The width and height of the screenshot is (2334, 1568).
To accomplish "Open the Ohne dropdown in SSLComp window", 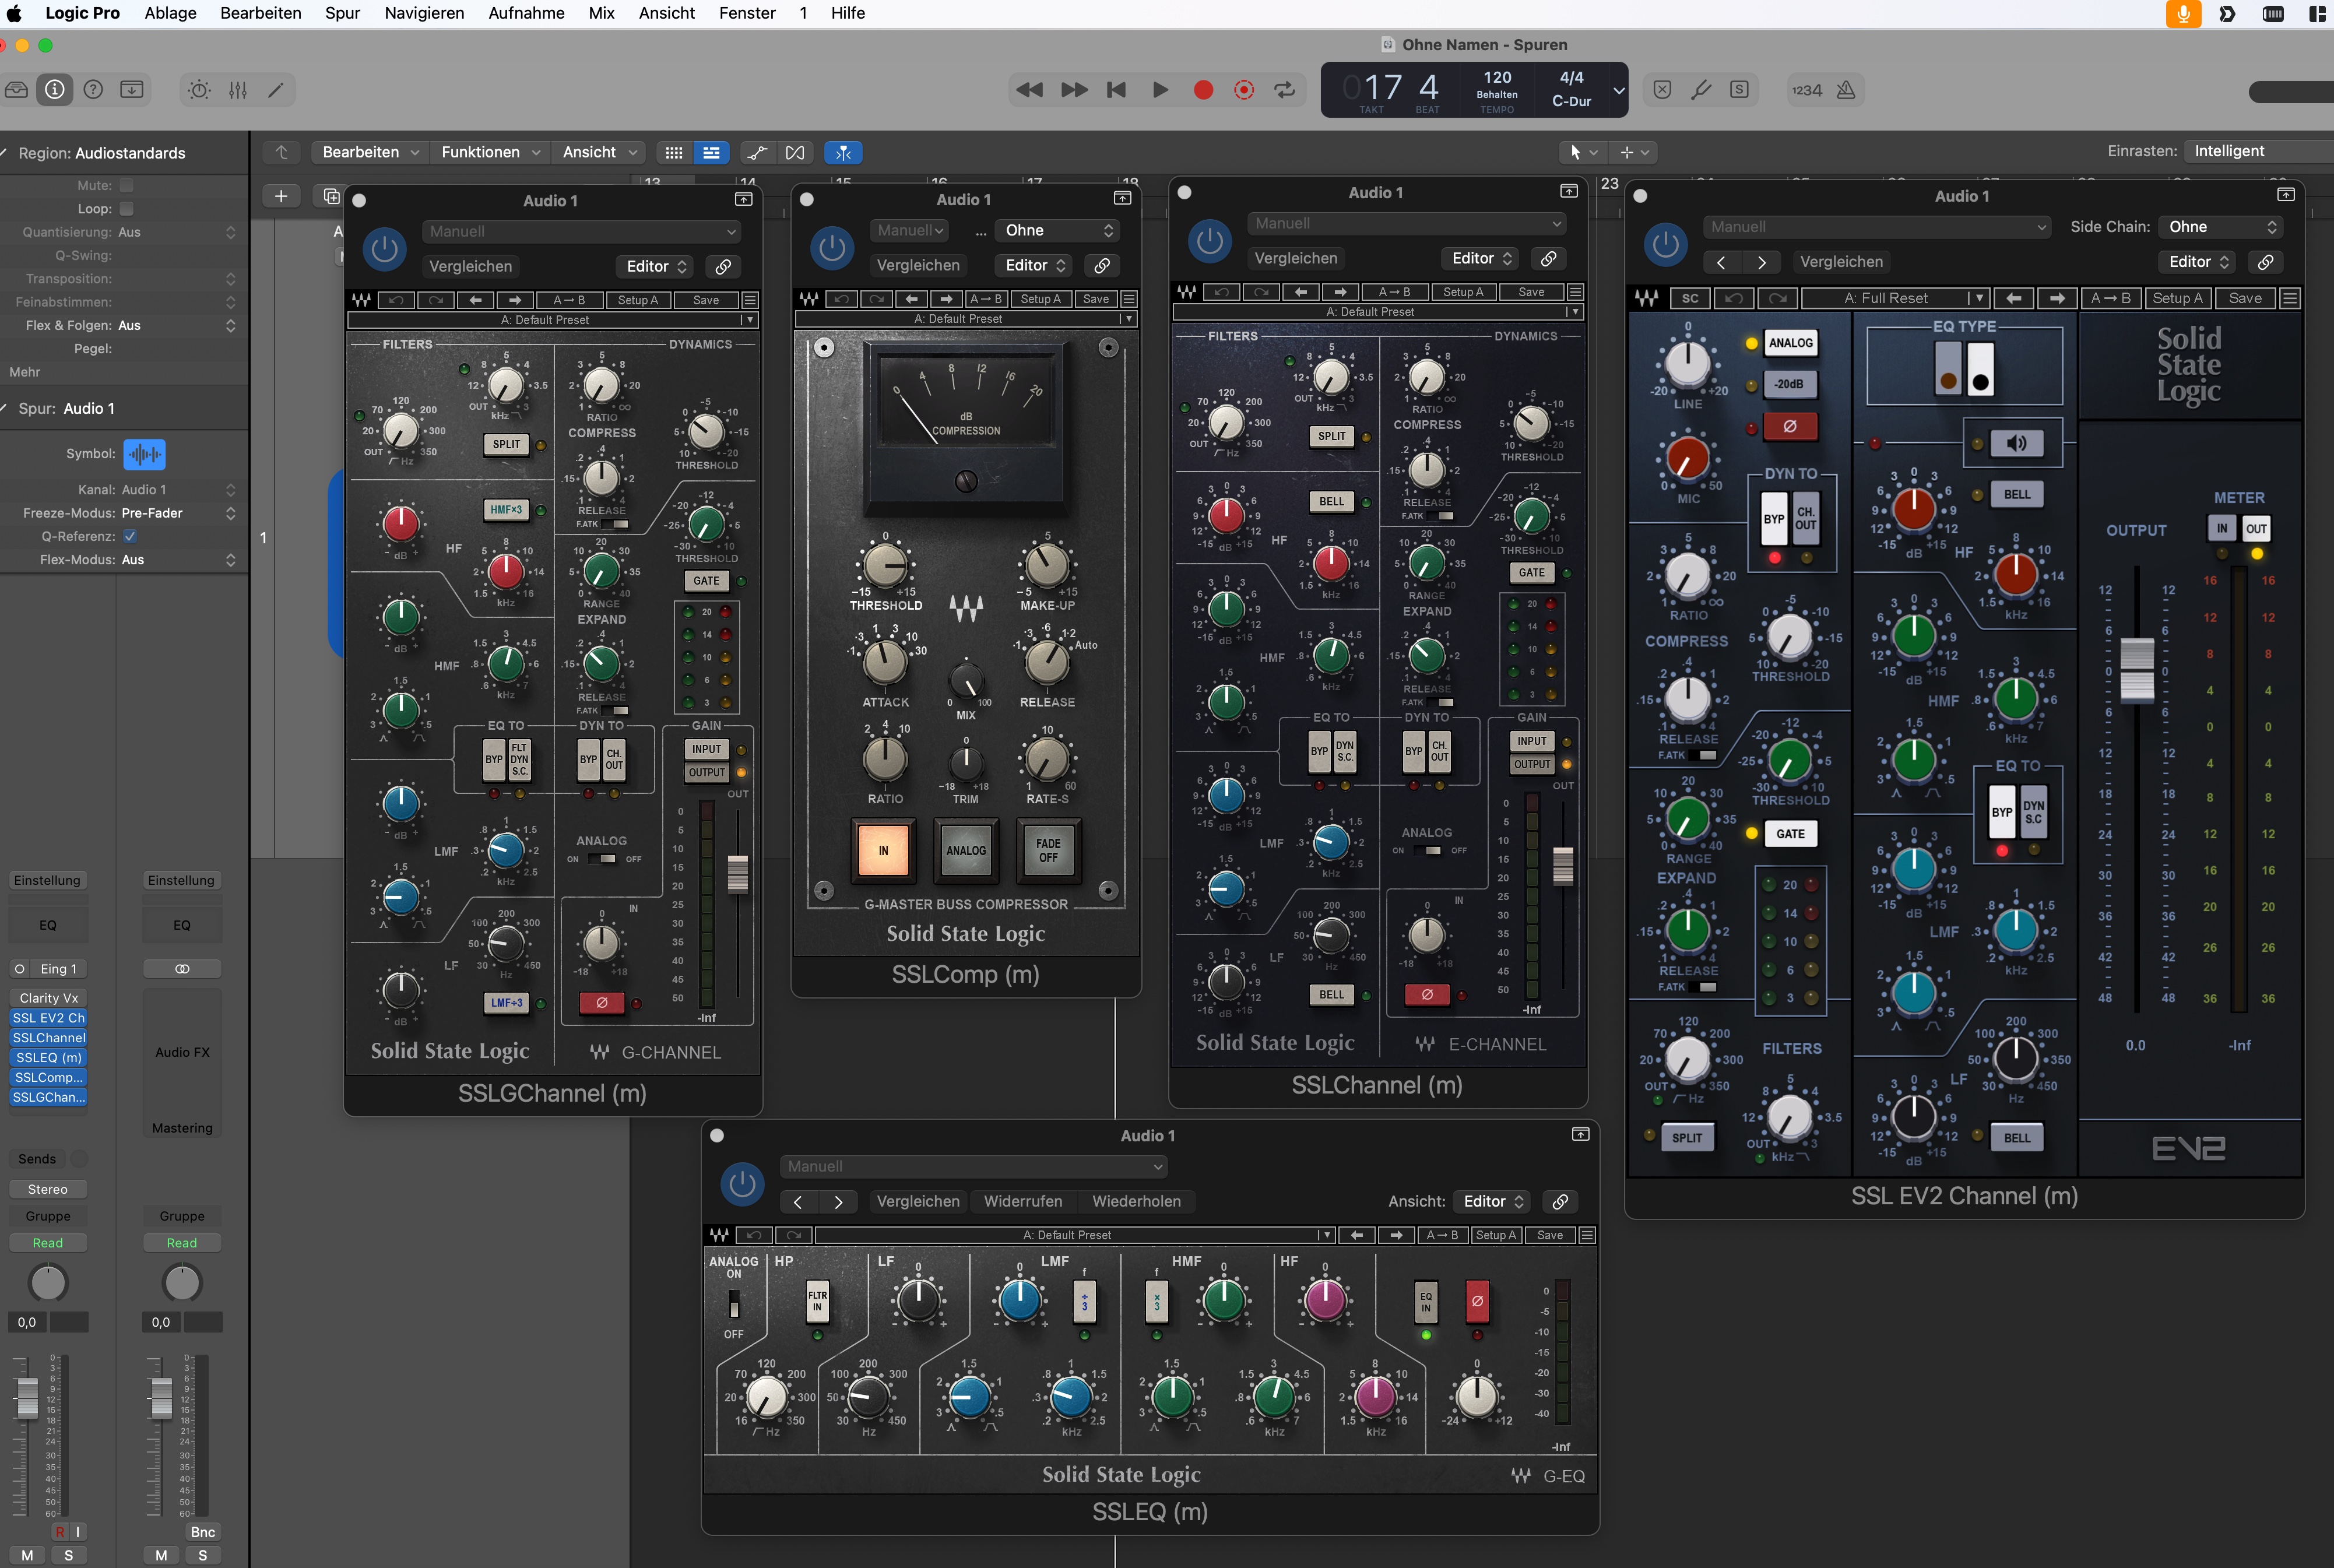I will tap(1058, 230).
